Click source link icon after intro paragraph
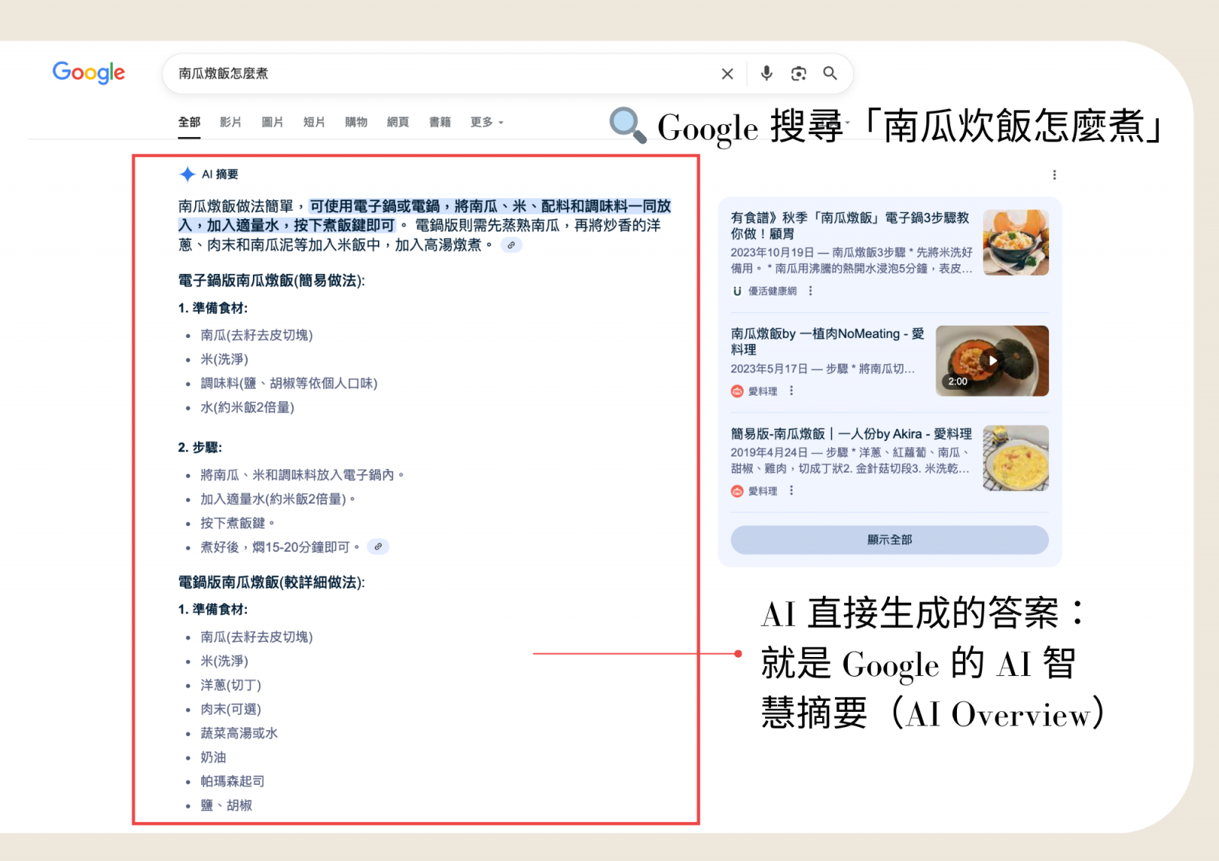The image size is (1219, 861). pos(511,245)
